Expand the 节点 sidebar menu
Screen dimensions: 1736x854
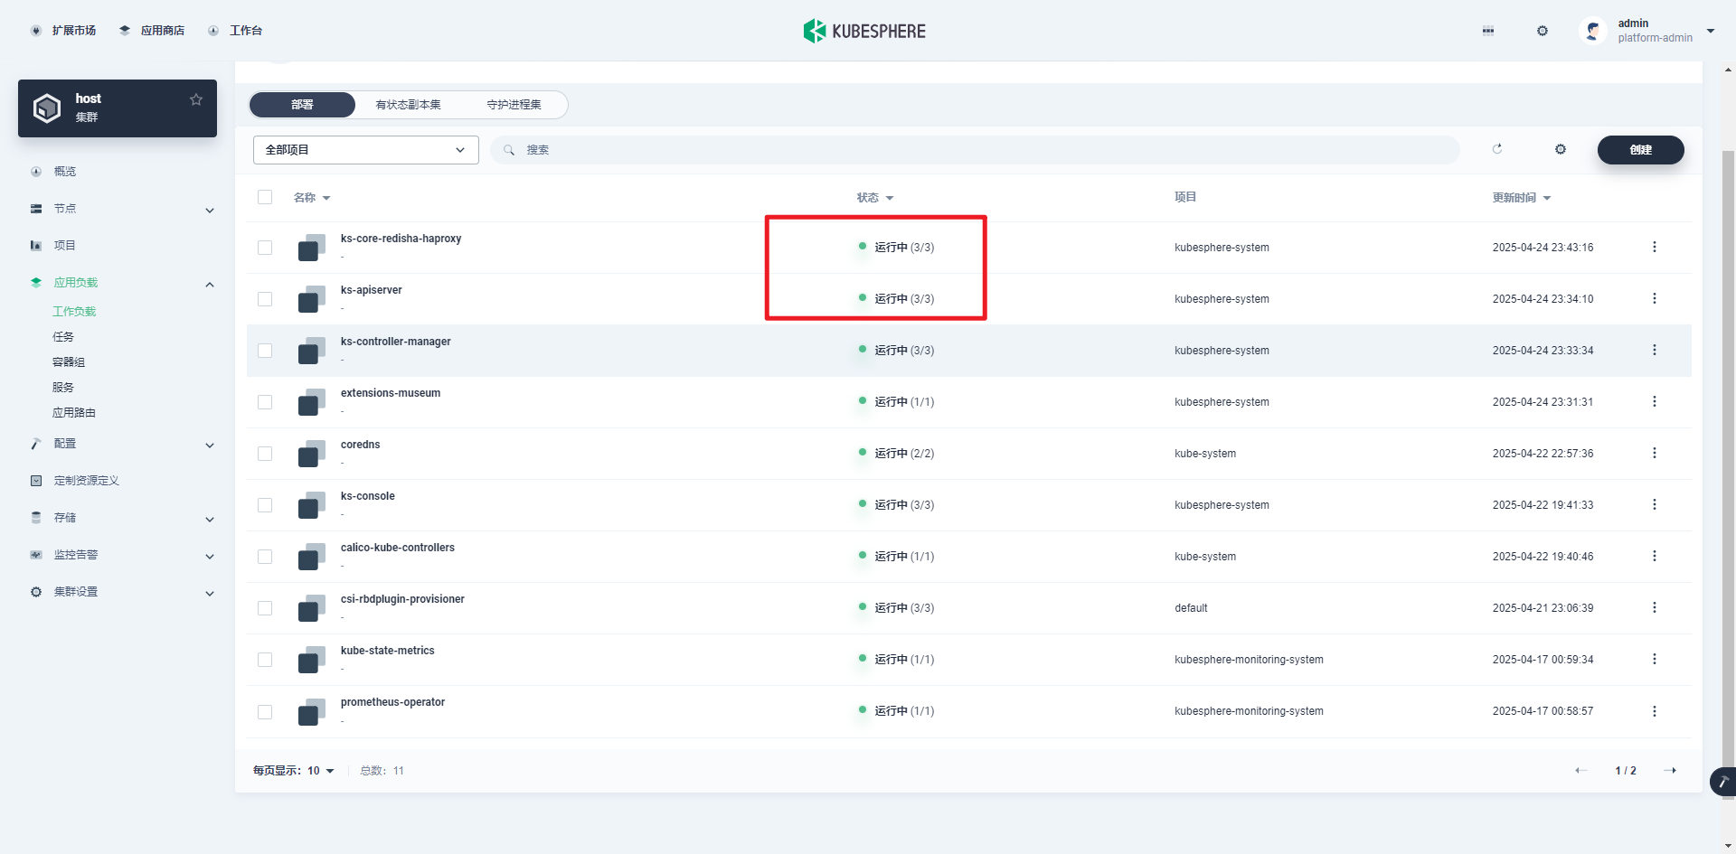click(x=210, y=211)
